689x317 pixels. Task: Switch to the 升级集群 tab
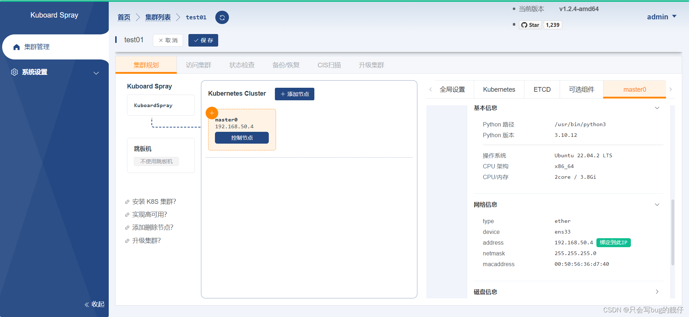pos(371,65)
